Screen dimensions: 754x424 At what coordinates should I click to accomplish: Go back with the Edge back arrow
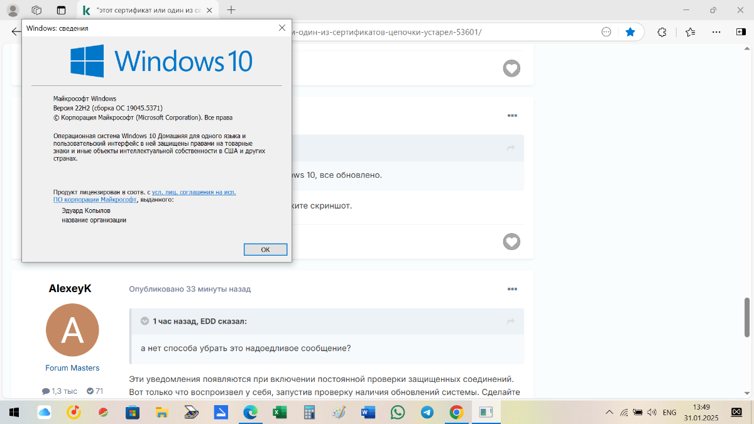coord(16,32)
